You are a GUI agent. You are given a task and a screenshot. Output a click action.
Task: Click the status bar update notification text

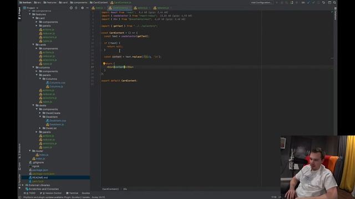tap(64, 197)
